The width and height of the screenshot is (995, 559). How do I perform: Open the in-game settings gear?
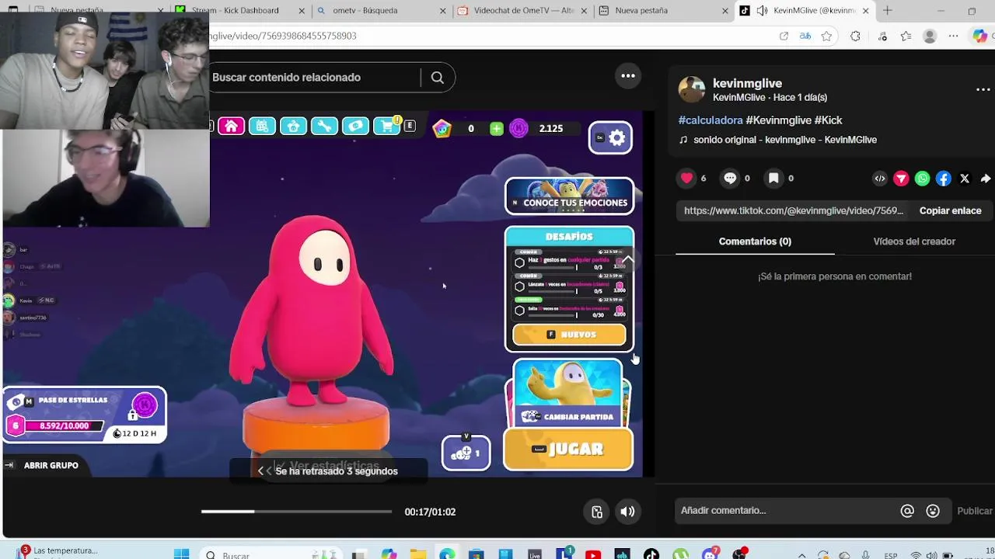610,138
